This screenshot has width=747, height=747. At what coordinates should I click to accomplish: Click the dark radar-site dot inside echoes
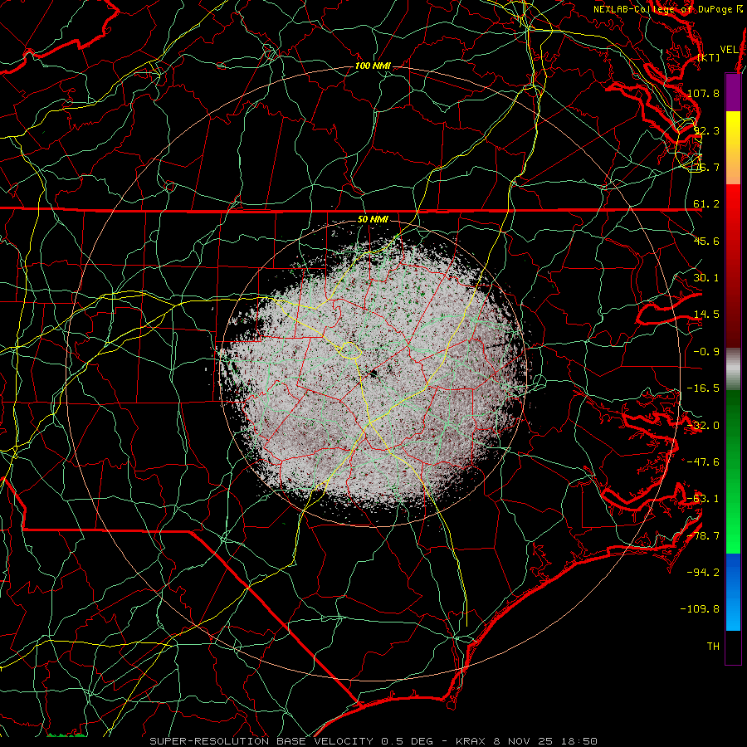(374, 373)
